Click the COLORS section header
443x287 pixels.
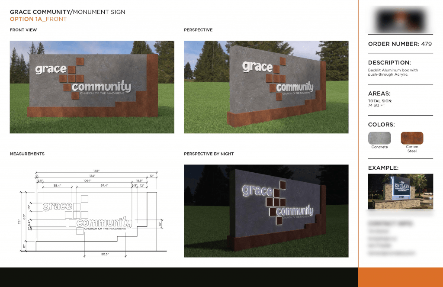[379, 124]
